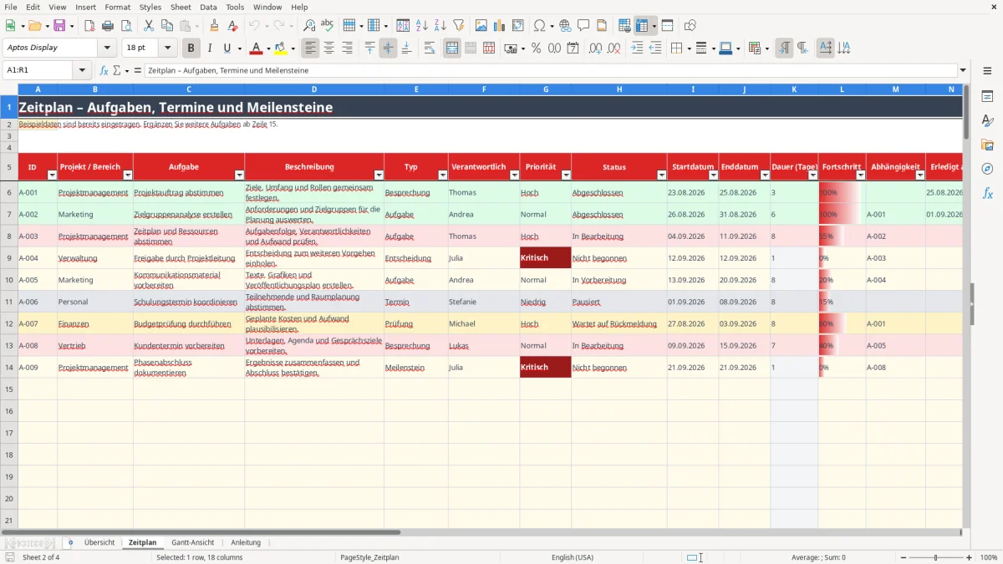Apply the yellow background color swatch
Viewport: 1003px width, 564px height.
point(281,48)
